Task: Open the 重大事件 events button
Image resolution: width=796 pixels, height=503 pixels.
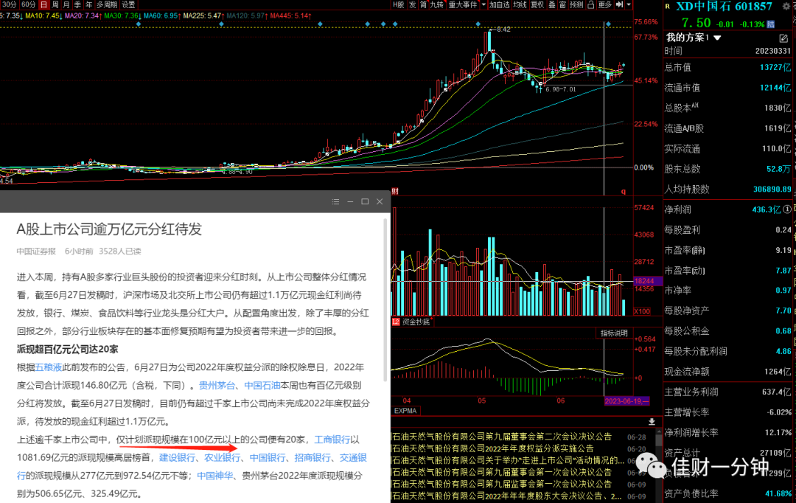Action: click(x=462, y=4)
